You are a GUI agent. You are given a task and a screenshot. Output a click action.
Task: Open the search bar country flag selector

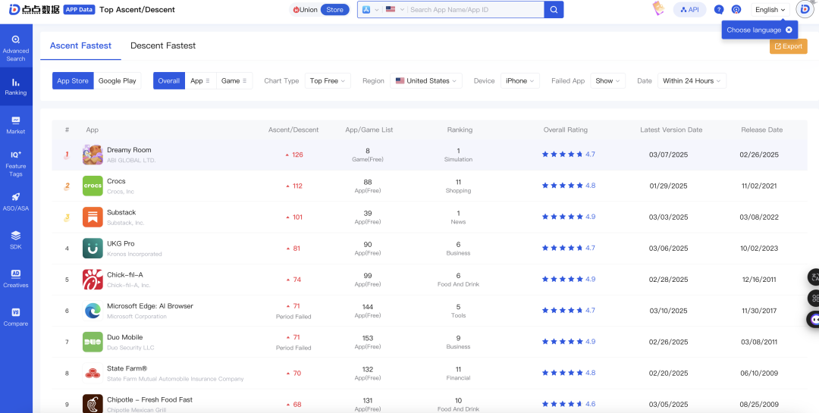(395, 9)
